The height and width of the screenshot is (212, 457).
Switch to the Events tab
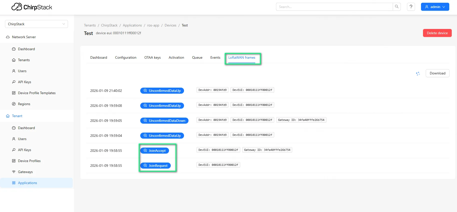(x=215, y=57)
